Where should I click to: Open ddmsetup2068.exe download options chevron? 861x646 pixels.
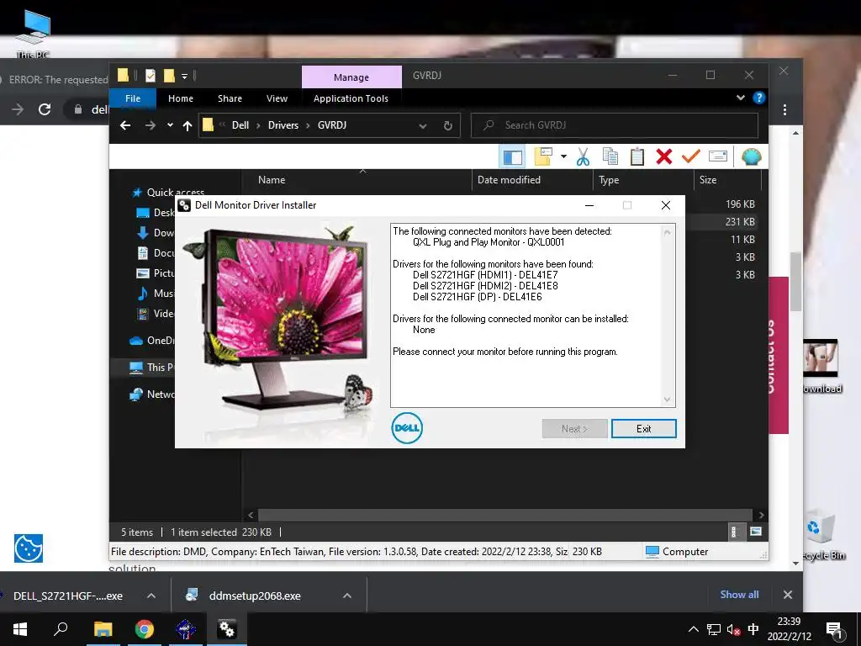point(347,596)
